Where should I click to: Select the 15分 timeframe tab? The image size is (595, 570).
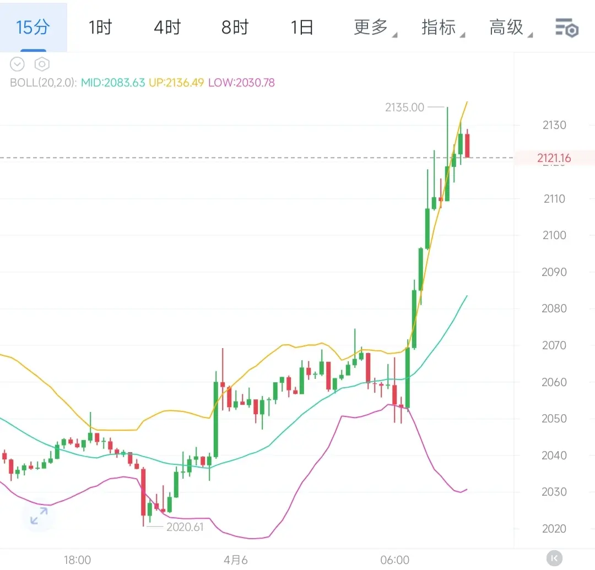coord(33,27)
